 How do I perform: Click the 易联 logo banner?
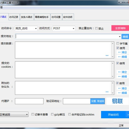pos(118,101)
